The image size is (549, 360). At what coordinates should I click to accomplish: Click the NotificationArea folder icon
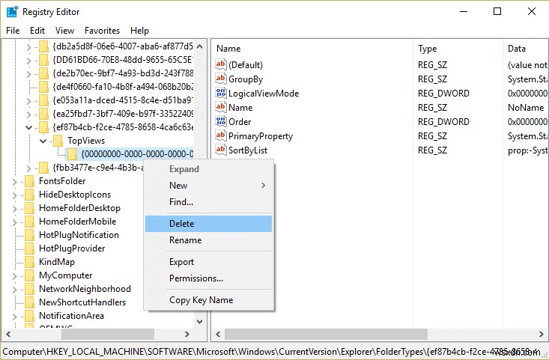29,316
